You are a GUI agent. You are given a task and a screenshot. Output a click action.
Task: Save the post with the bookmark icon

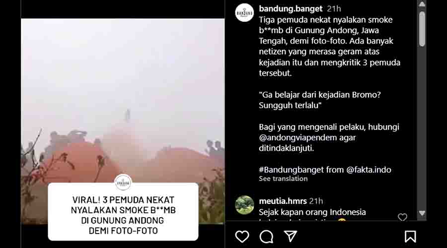[410, 236]
